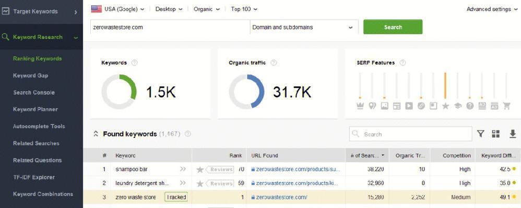Expand Advanced settings
Screen dimensions: 521x208
(x=493, y=9)
